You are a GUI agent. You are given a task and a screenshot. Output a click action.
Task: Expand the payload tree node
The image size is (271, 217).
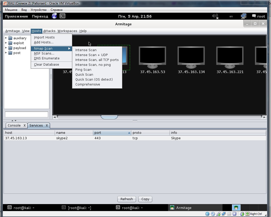pos(6,48)
